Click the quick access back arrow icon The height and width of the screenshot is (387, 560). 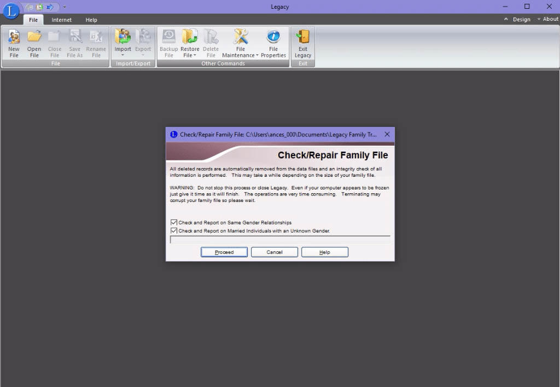(x=30, y=7)
